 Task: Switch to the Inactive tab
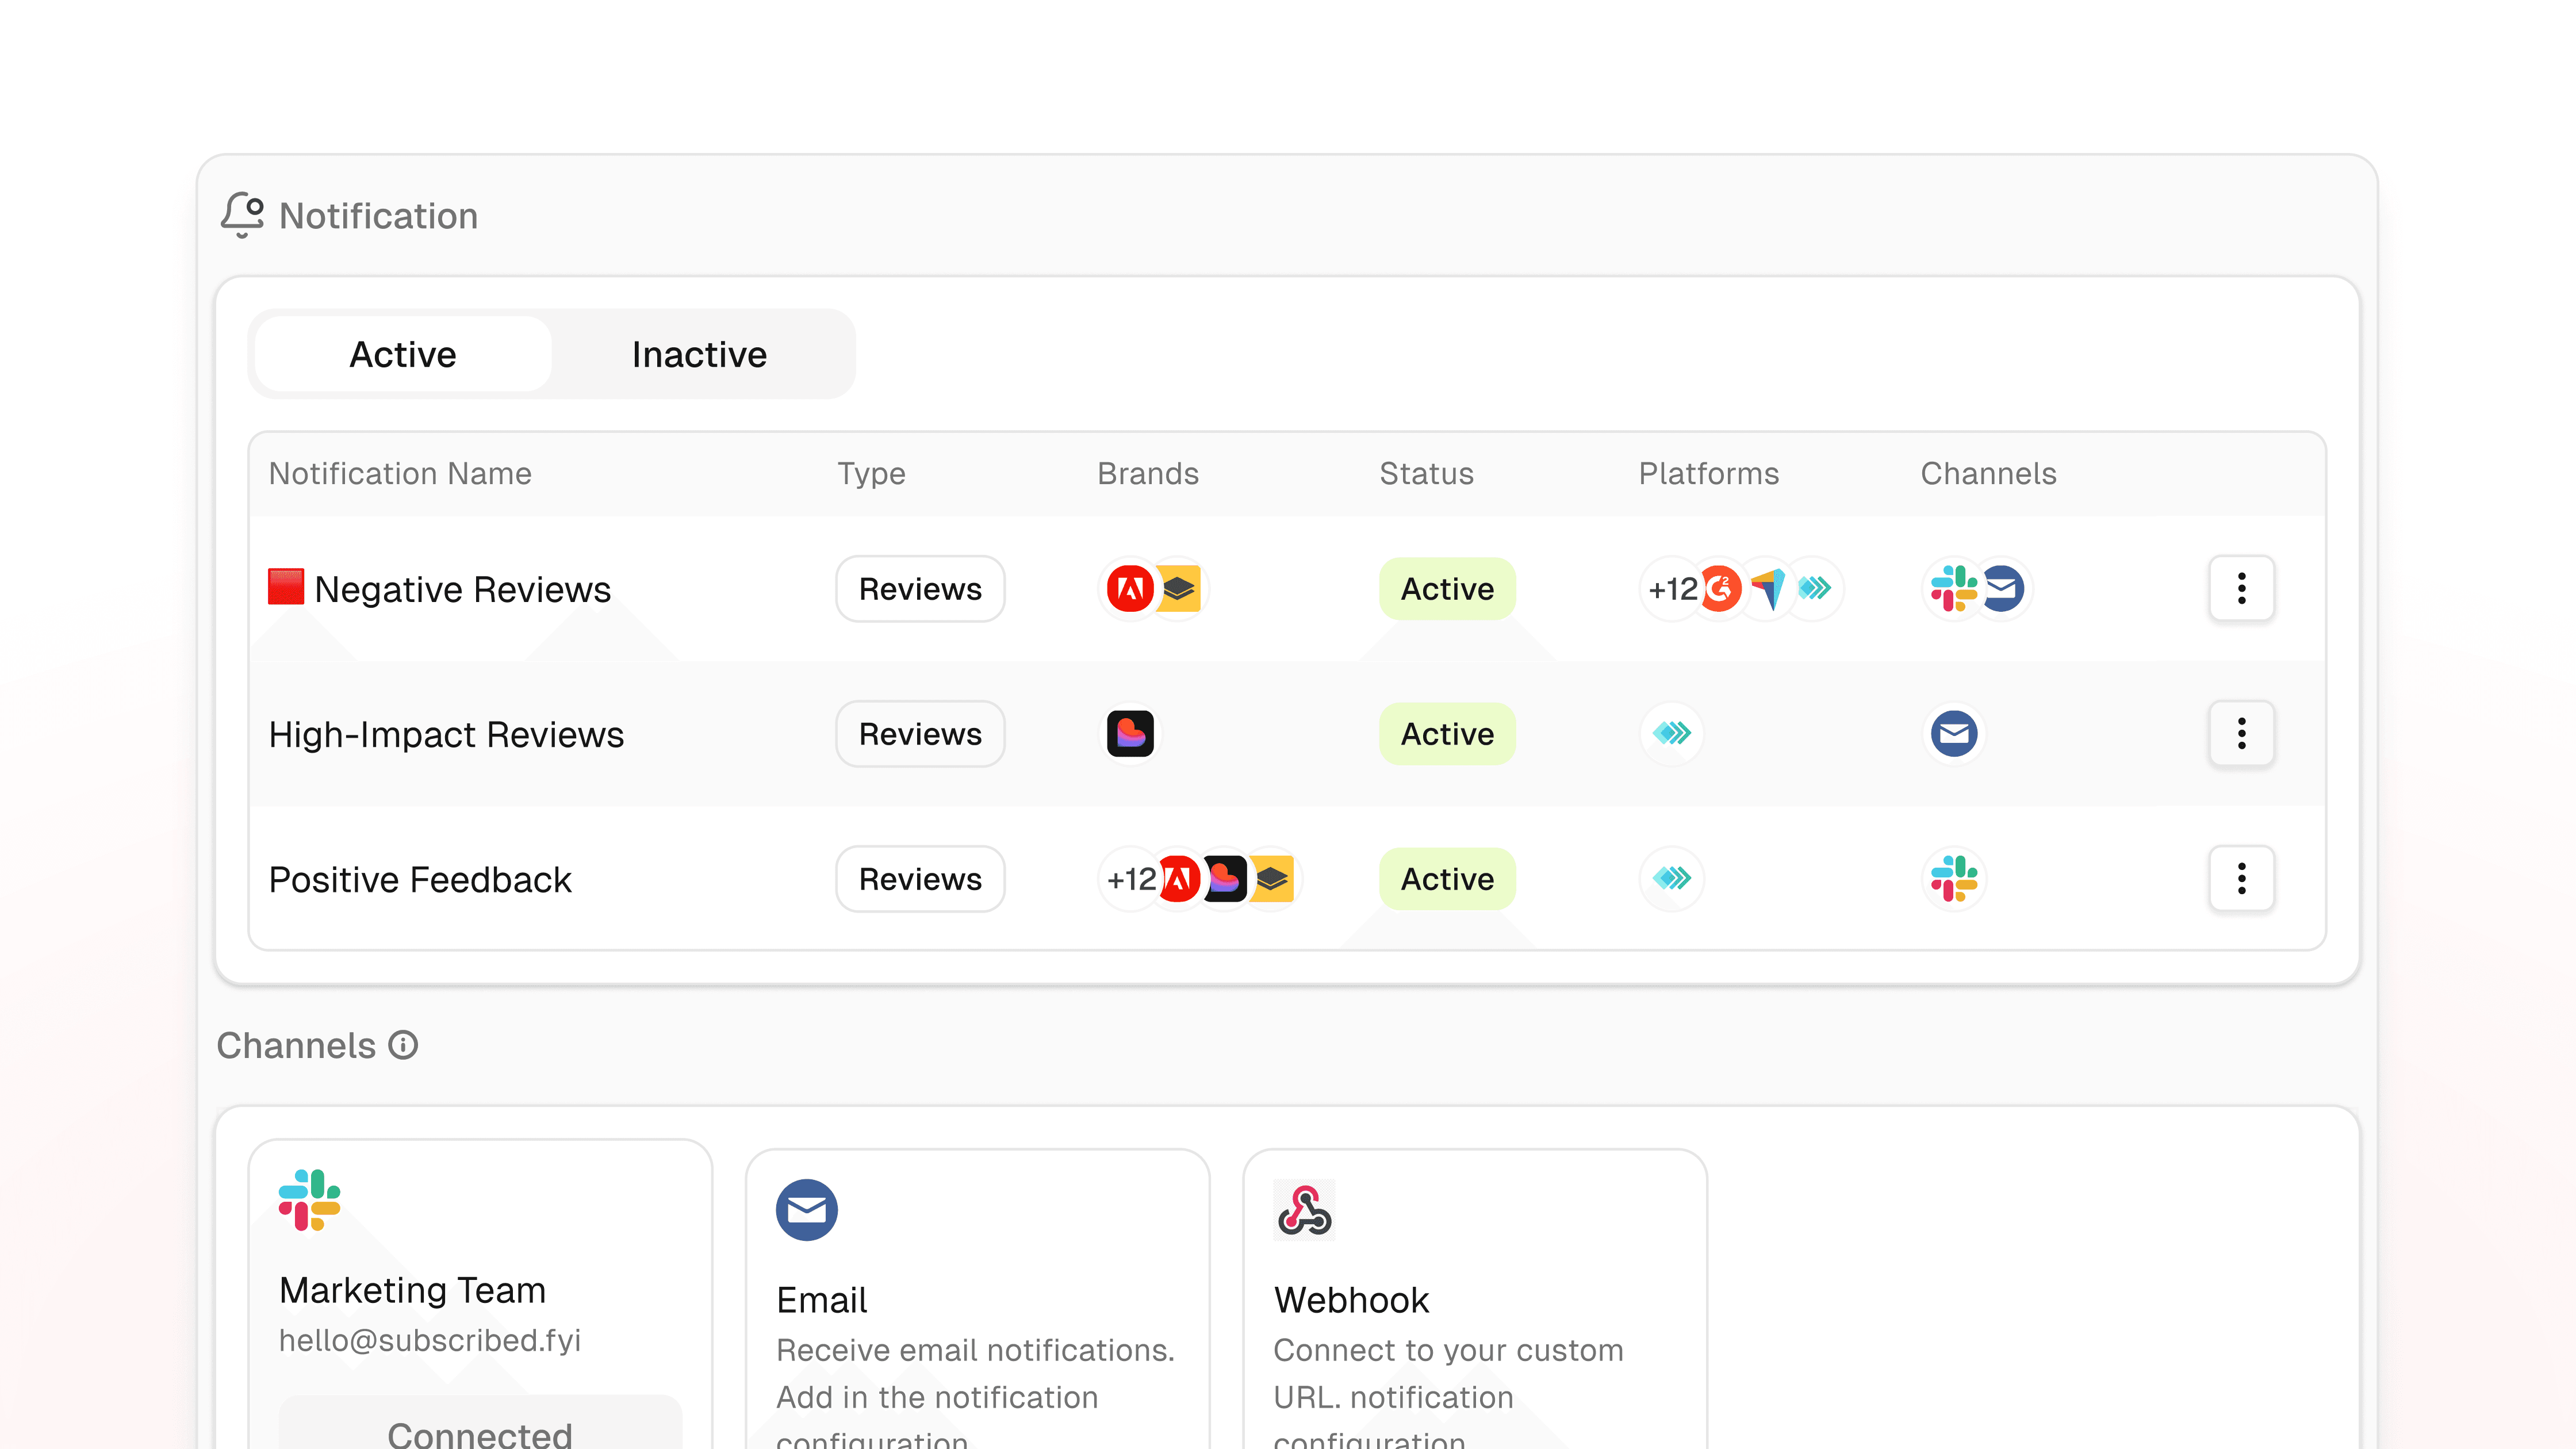[699, 354]
